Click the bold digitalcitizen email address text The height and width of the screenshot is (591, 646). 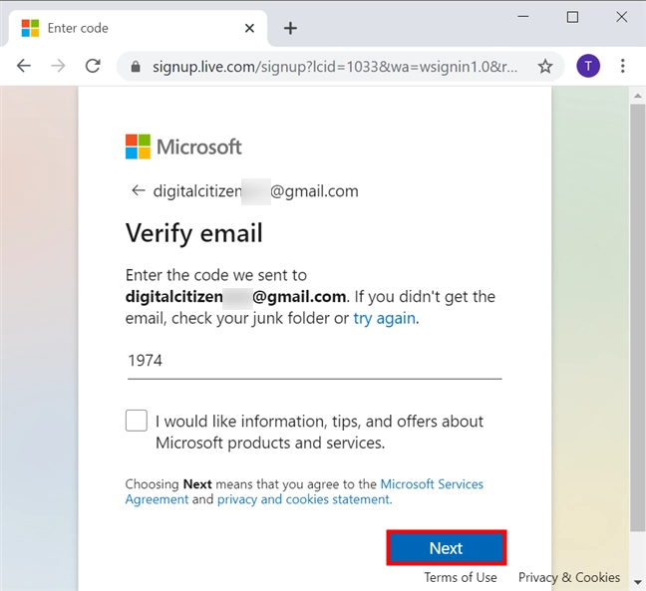(235, 297)
